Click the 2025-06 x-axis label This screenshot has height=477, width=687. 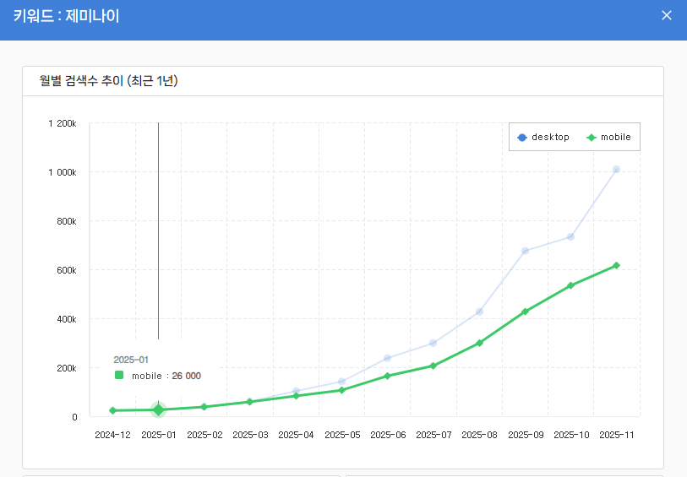(388, 435)
